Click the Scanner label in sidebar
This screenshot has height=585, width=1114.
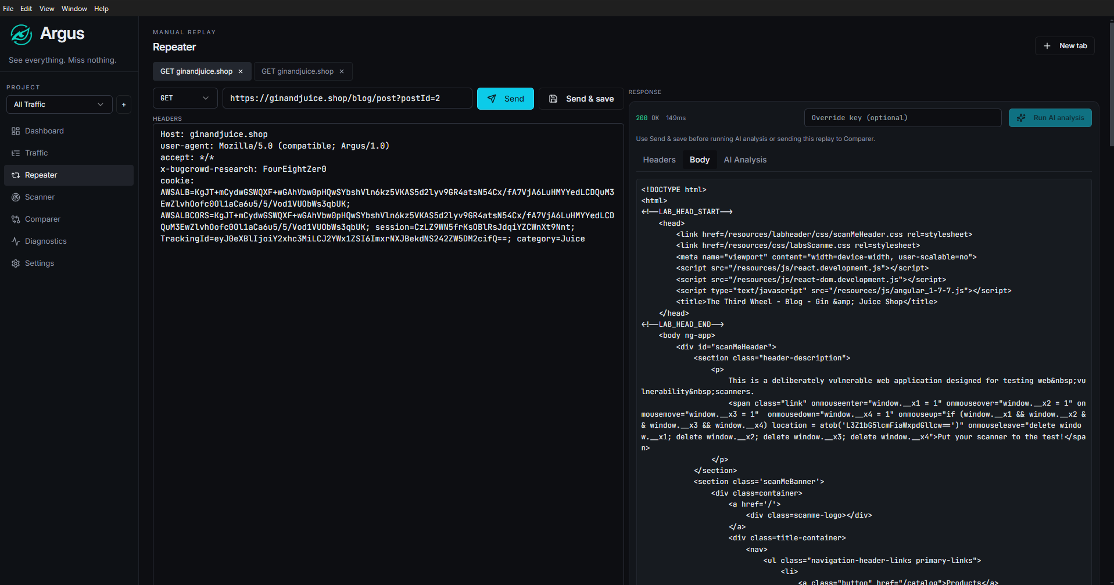[x=40, y=197]
